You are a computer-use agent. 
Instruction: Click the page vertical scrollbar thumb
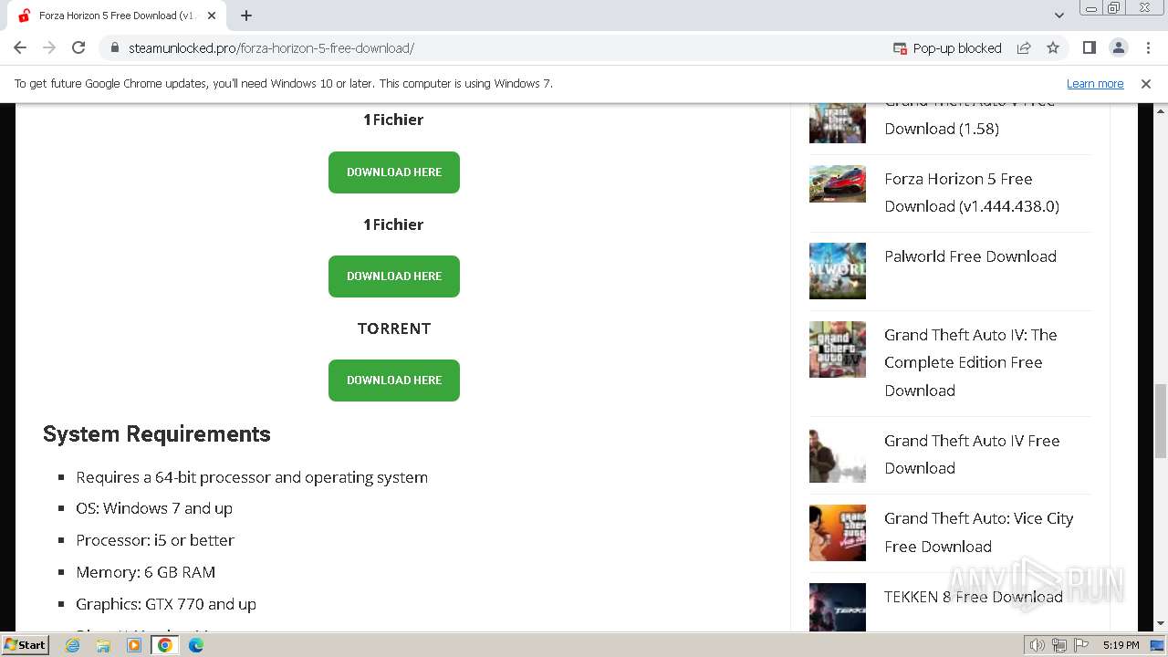[x=1161, y=422]
